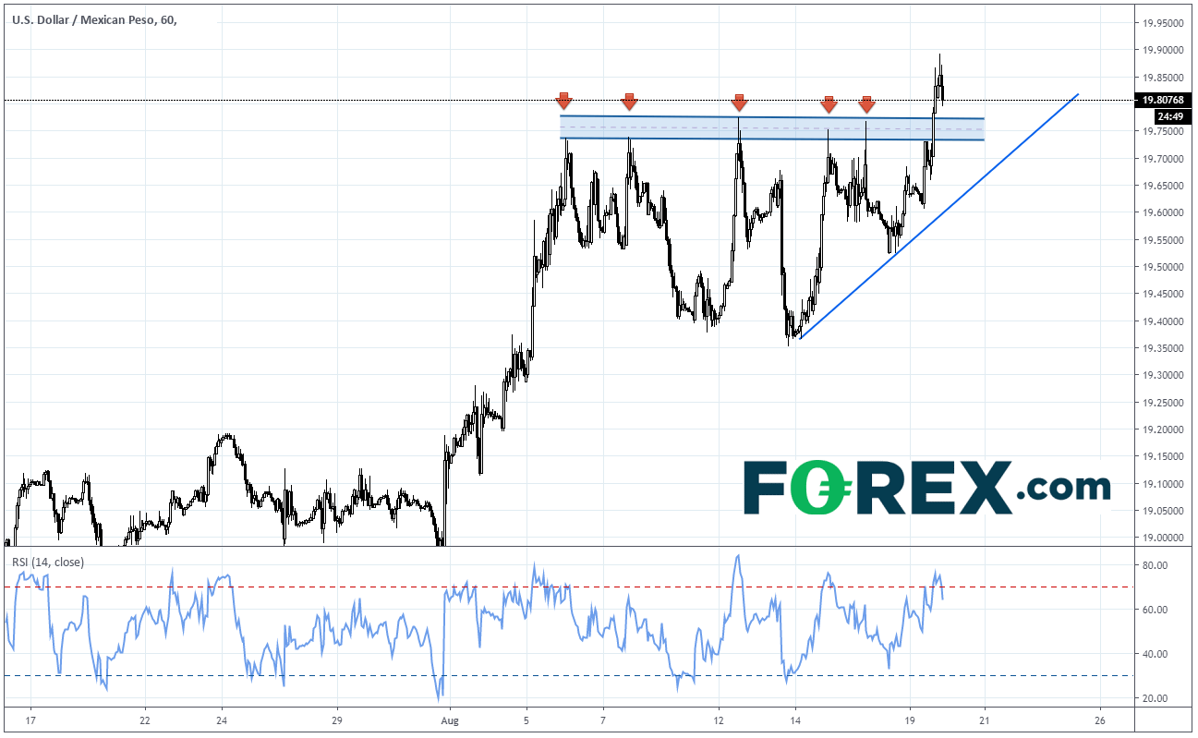
Task: Click the RSI 60.00 scale value
Action: tap(1156, 610)
